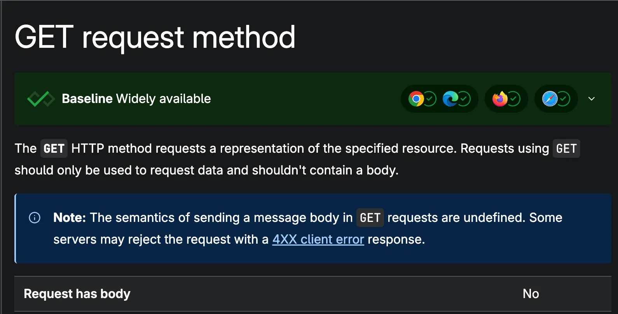
Task: Click the support checkmark beside Safari
Action: click(x=564, y=99)
